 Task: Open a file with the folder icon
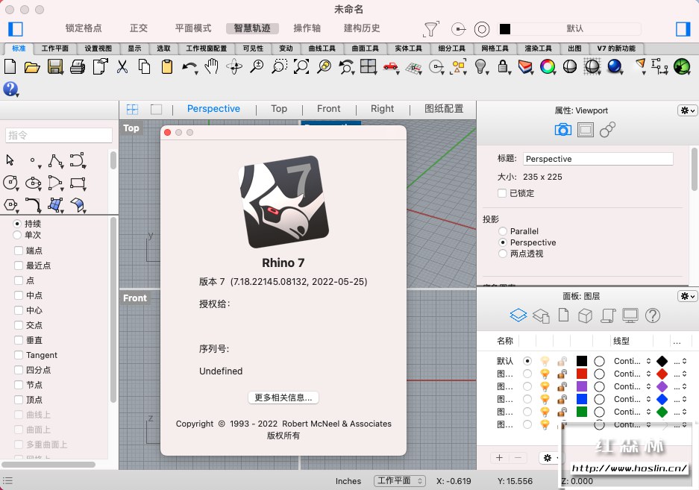(x=32, y=67)
